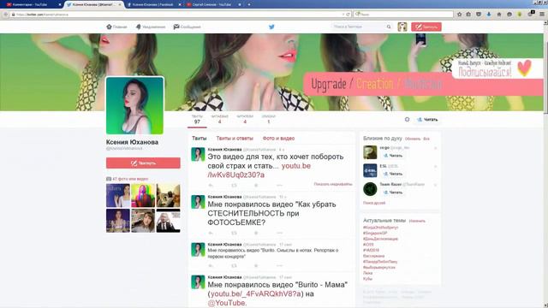Open man in suit thumbnail in media grid

(168, 221)
